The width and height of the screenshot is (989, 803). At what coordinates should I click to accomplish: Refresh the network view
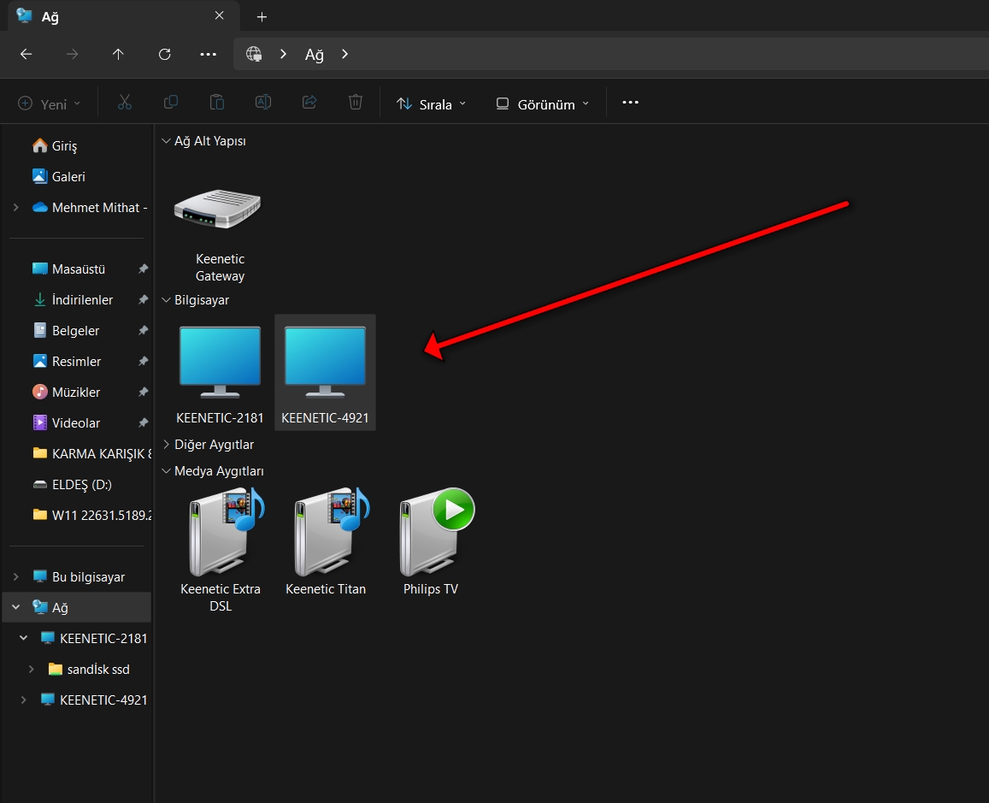click(165, 54)
